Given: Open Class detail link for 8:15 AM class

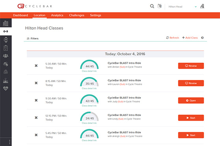Looking at the screenshot, I should point(89,88).
